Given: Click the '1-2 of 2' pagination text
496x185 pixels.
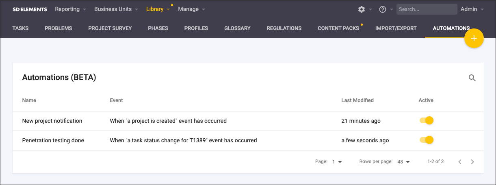Looking at the screenshot, I should pyautogui.click(x=435, y=161).
